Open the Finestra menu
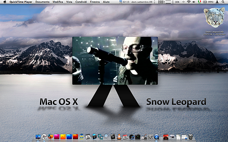228x142 pixels. (x=95, y=2)
